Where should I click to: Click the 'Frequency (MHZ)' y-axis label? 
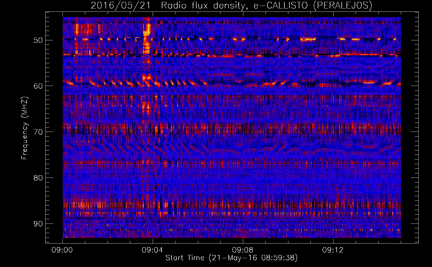point(24,128)
